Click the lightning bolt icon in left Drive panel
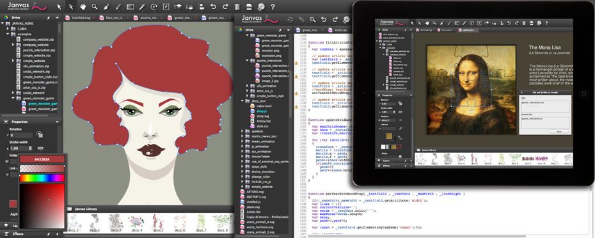The height and width of the screenshot is (238, 595). tap(49, 17)
